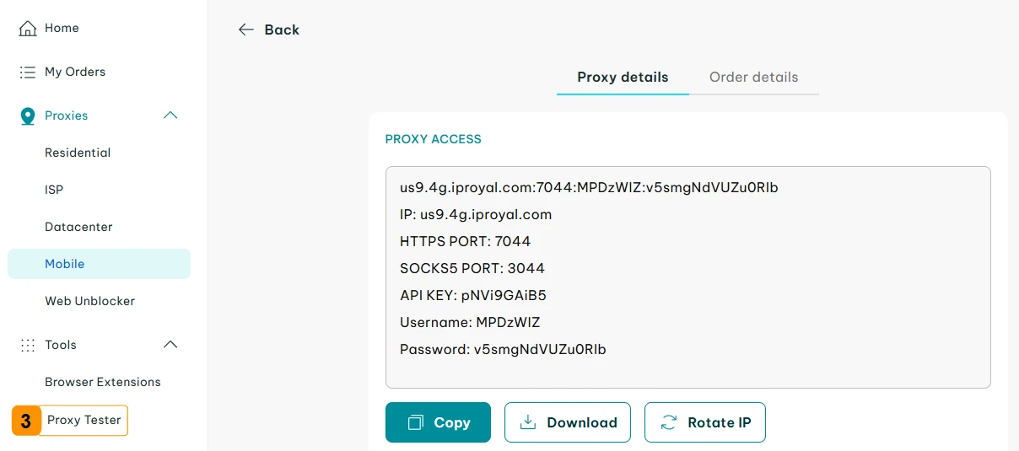Click the Proxies location pin icon

pyautogui.click(x=28, y=116)
